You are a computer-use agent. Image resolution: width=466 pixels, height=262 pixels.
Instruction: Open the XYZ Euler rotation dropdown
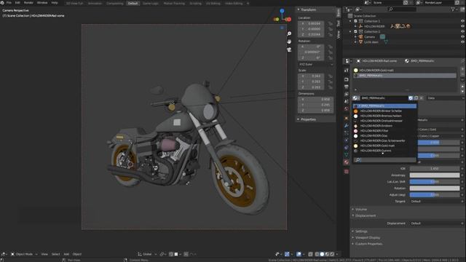[315, 65]
